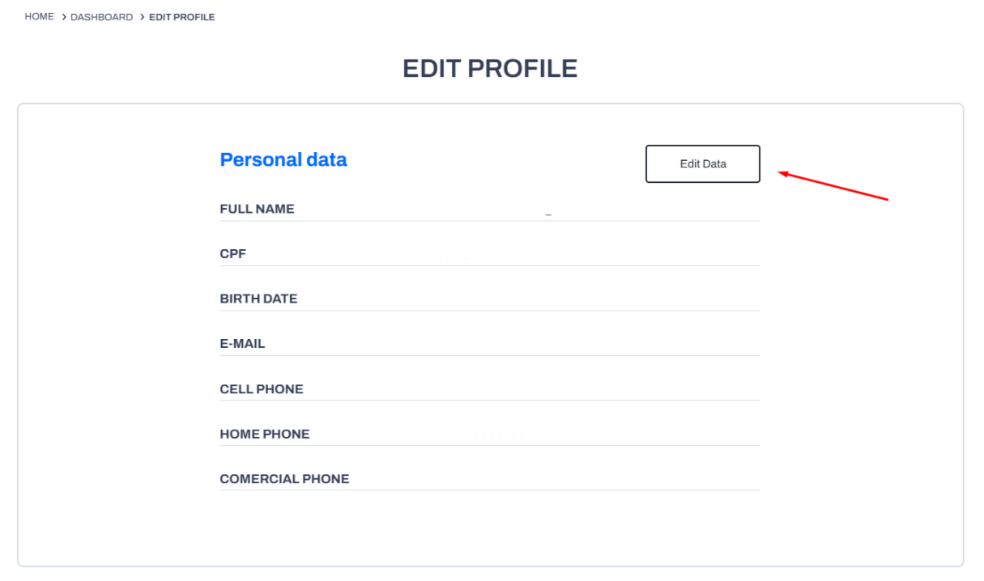Click the large EDIT PROFILE page title
The width and height of the screenshot is (984, 581).
[490, 69]
